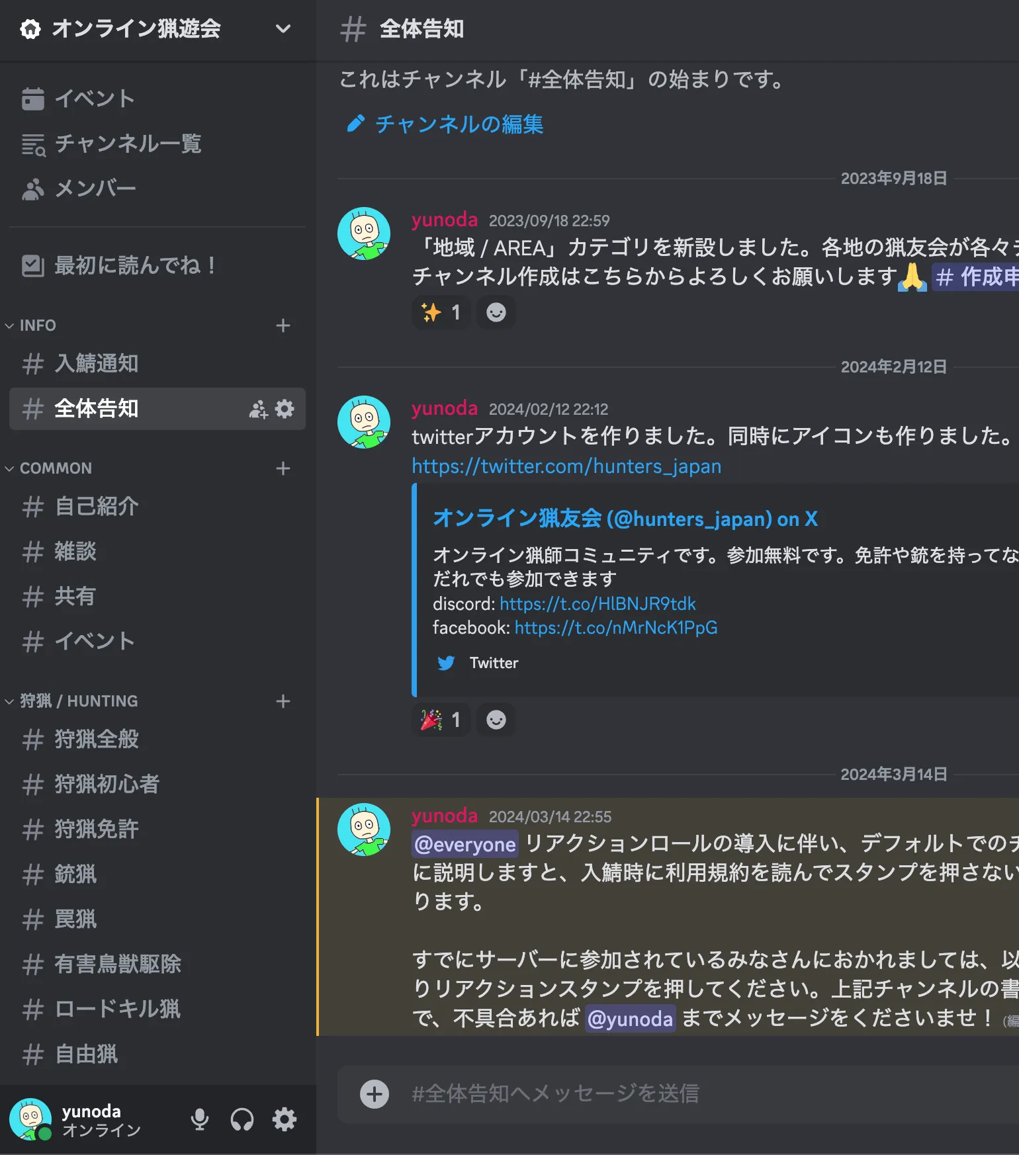1019x1155 pixels.
Task: Toggle the sparkles reaction on first message
Action: [x=441, y=312]
